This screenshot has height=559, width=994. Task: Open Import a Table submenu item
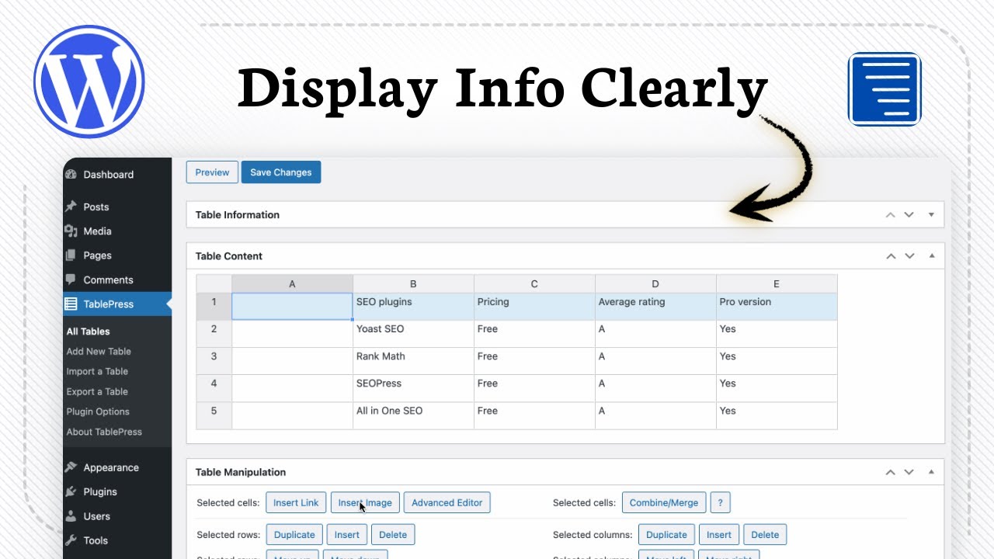[x=97, y=372]
